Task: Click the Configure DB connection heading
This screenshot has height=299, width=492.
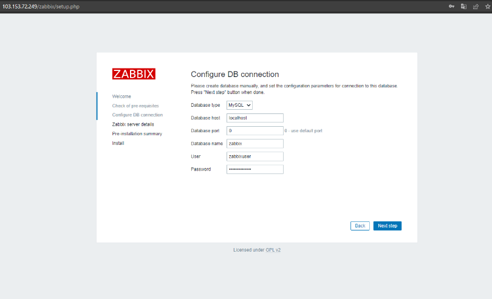Action: [234, 74]
